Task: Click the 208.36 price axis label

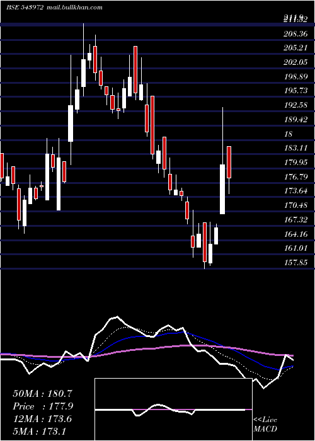Action: [x=295, y=34]
